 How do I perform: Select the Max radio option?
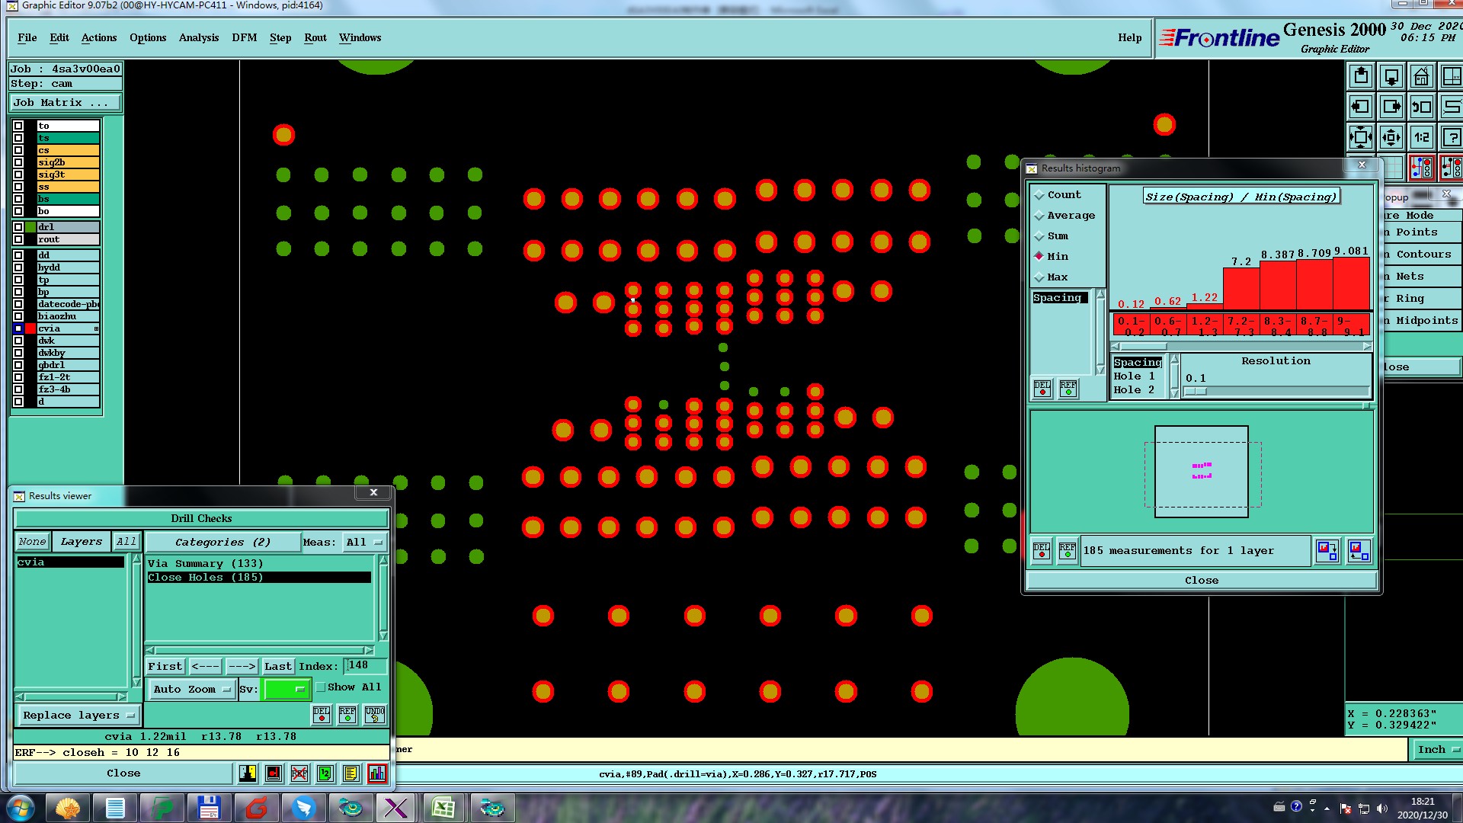1039,277
